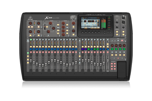152x101 pixels.
Task: Click the green-lit Select button on first channel
Action: [x=31, y=39]
